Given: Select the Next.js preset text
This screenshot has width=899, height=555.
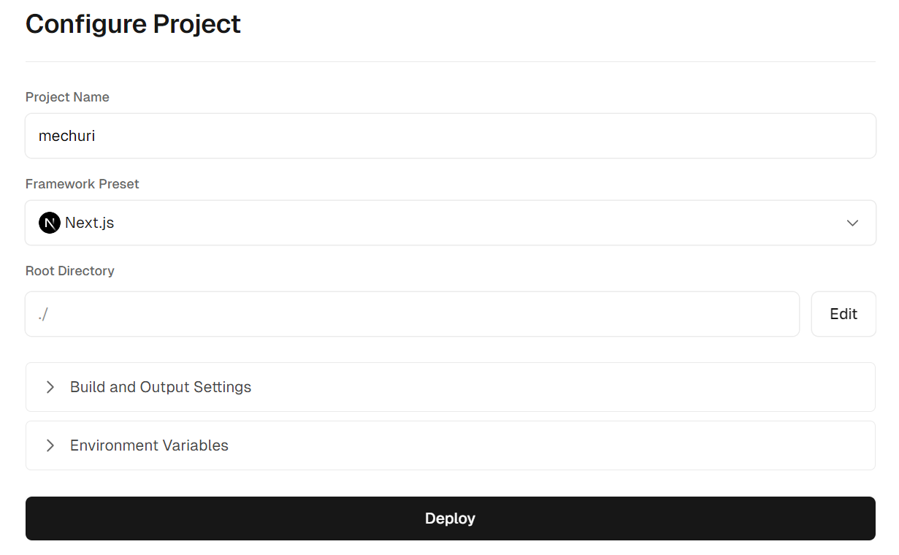Looking at the screenshot, I should [89, 223].
